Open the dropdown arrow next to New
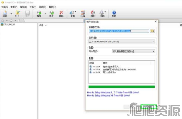Screen dimensions: 182x119 (x=11, y=14)
